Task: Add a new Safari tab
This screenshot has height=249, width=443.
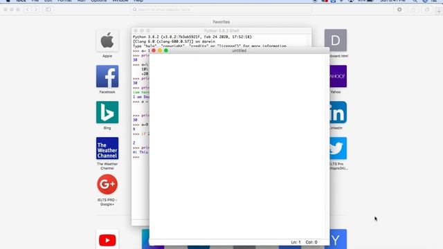Action: (x=439, y=11)
